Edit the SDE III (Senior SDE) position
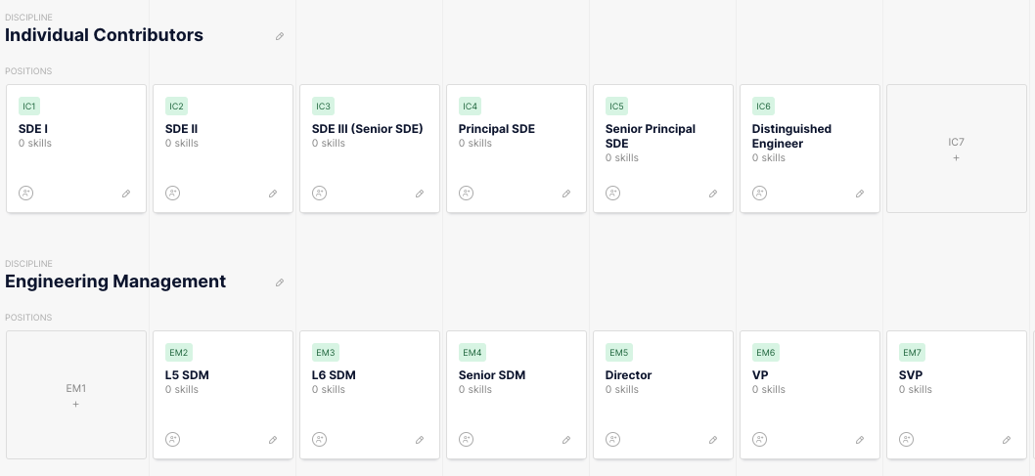This screenshot has height=476, width=1035. click(420, 194)
